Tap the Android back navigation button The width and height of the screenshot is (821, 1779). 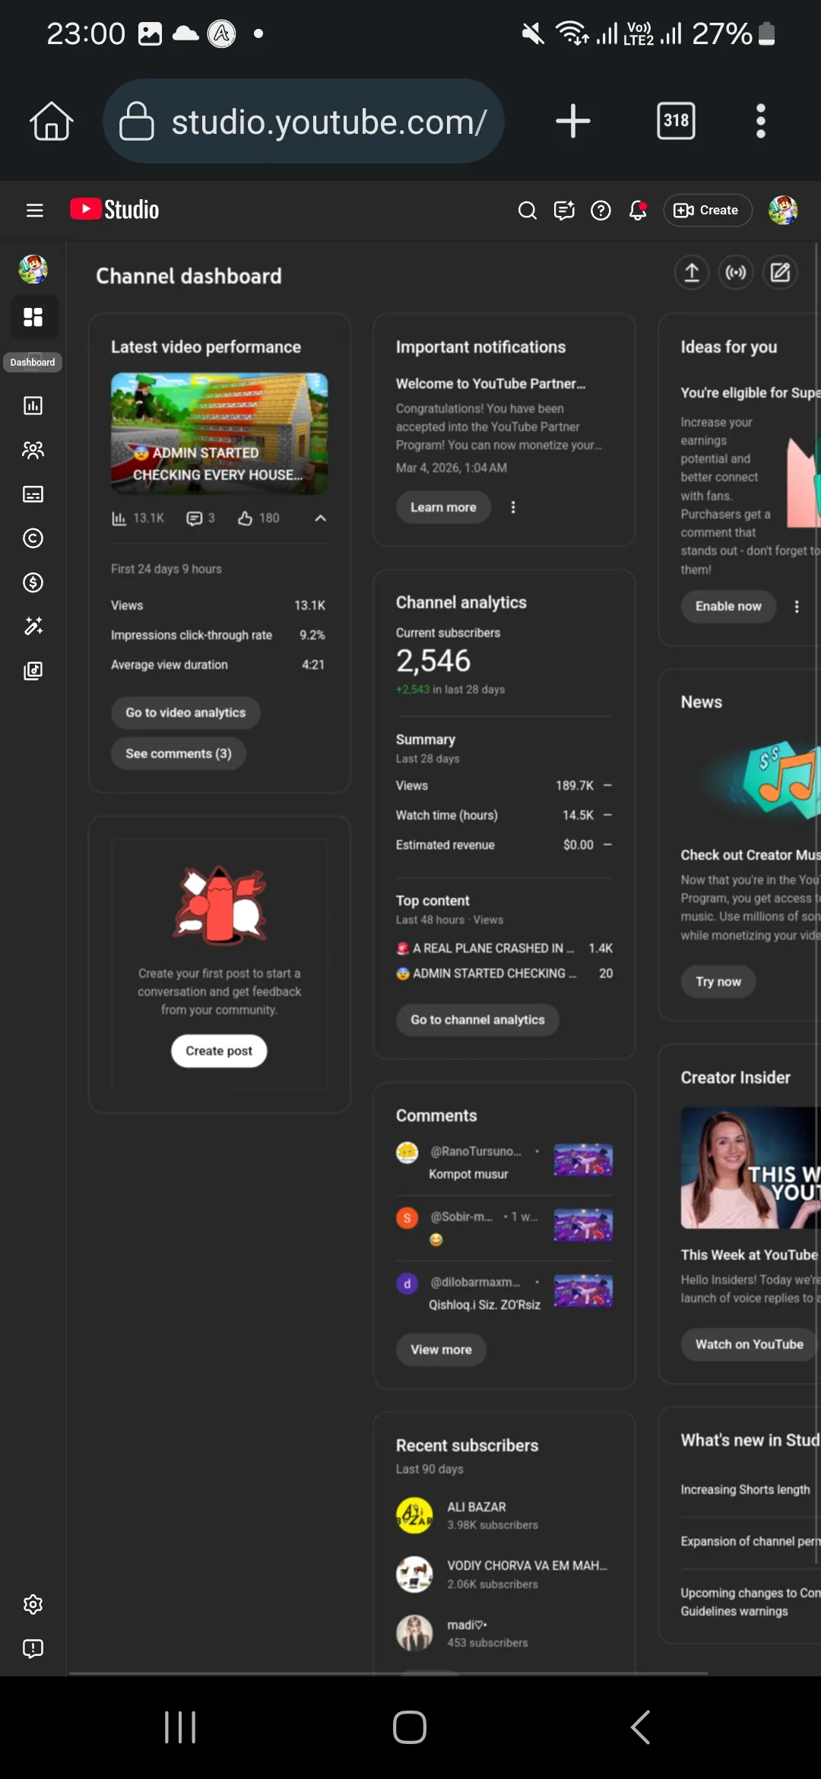640,1727
